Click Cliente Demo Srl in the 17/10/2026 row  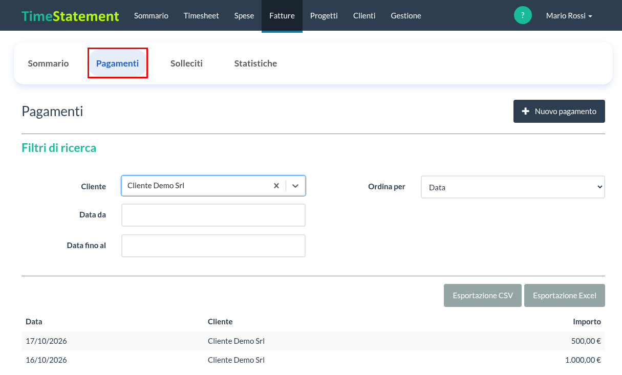[236, 341]
